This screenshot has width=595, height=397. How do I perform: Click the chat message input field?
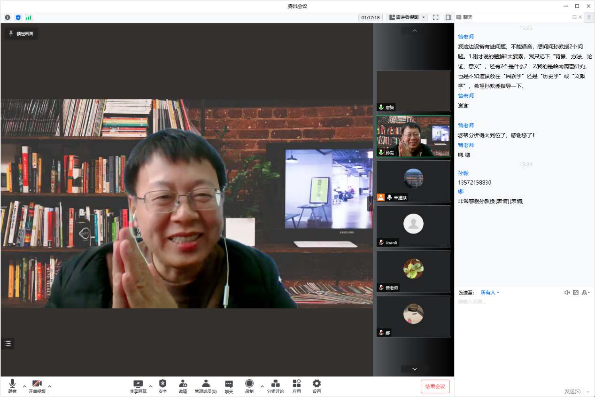(x=524, y=329)
